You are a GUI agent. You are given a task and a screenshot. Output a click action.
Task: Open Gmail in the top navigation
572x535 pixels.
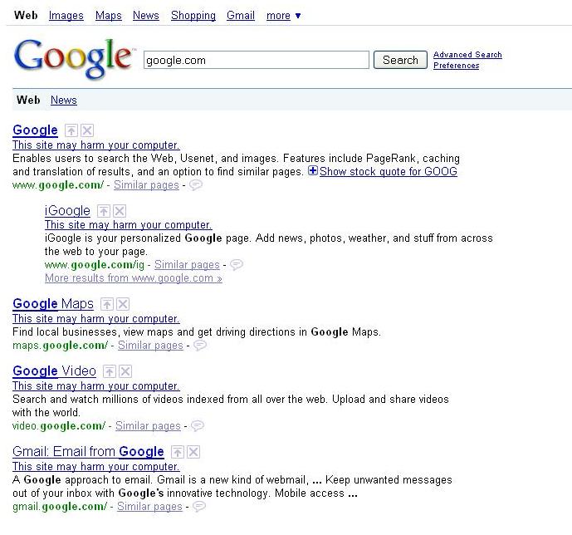pyautogui.click(x=241, y=16)
